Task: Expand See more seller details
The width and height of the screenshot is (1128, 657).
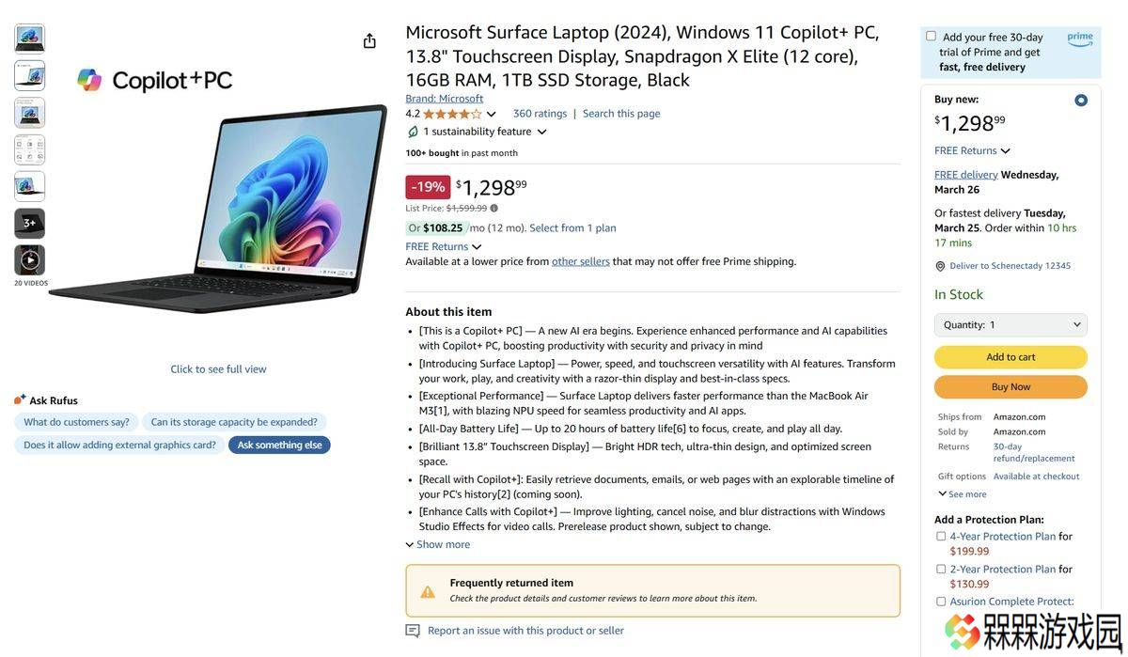Action: point(963,494)
